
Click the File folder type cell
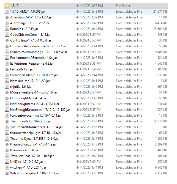(x=123, y=6)
